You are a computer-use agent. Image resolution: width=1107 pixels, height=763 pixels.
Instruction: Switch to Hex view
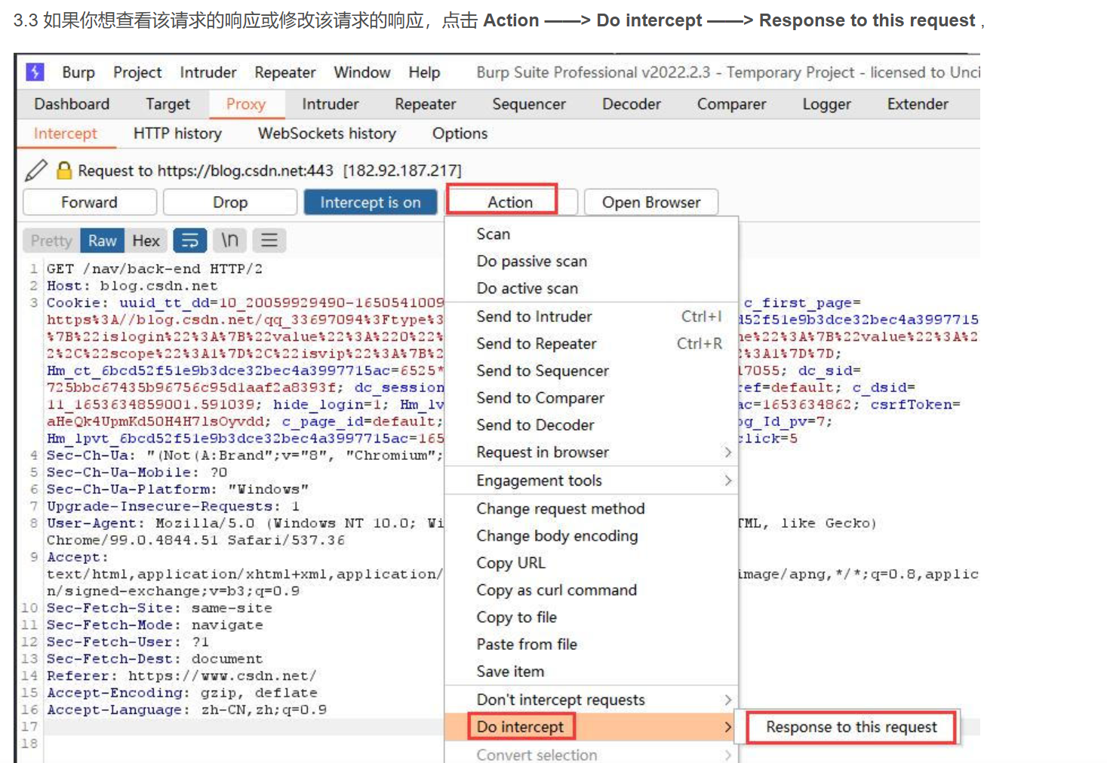(146, 241)
